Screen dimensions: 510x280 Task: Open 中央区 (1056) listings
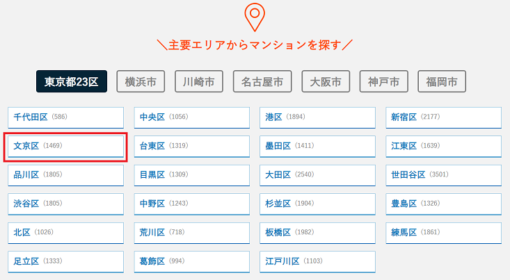[x=192, y=117]
